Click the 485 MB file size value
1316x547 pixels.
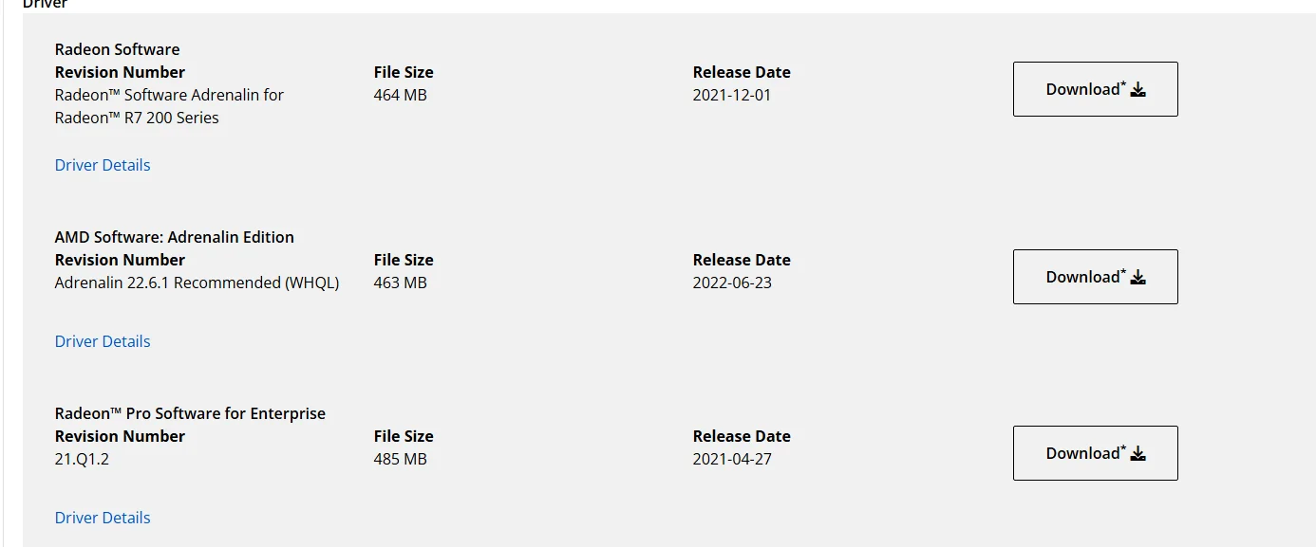pyautogui.click(x=401, y=459)
